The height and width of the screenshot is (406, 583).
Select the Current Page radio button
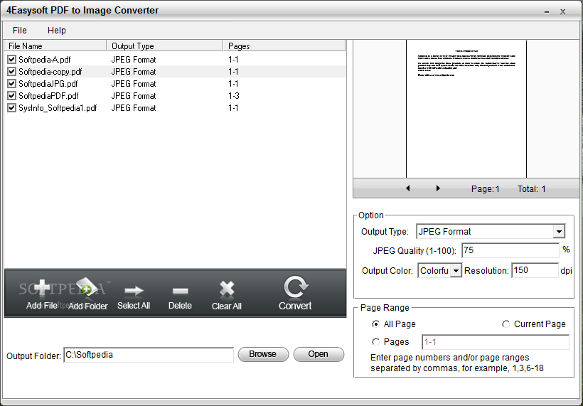tap(506, 324)
